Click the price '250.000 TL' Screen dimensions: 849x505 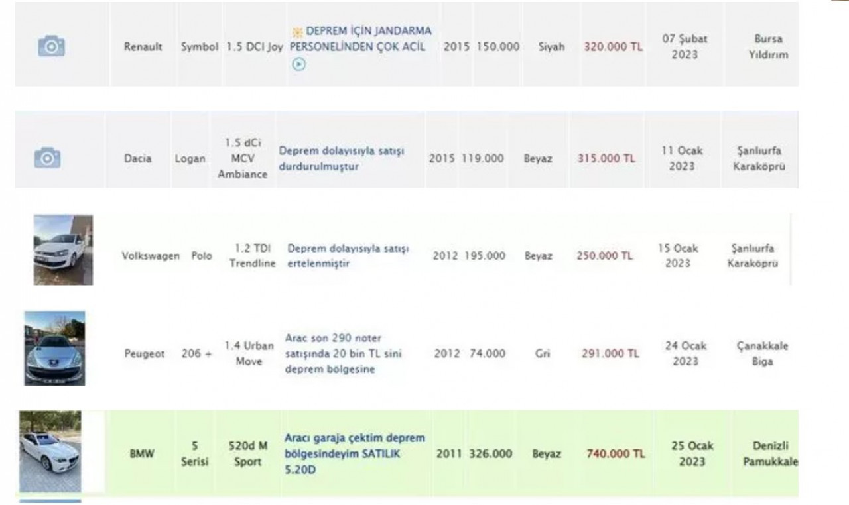pos(605,256)
